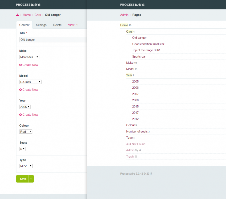
Task: Click the plus icon under Year field
Action: click(20, 115)
